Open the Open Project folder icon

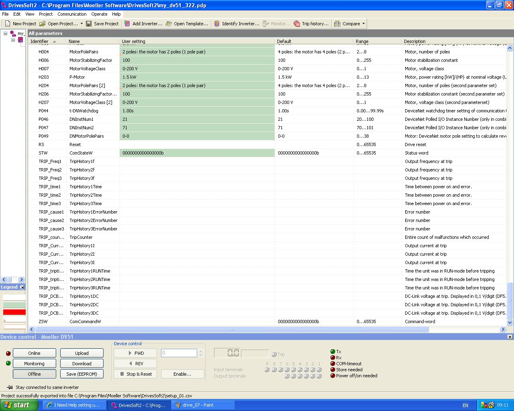click(x=43, y=24)
